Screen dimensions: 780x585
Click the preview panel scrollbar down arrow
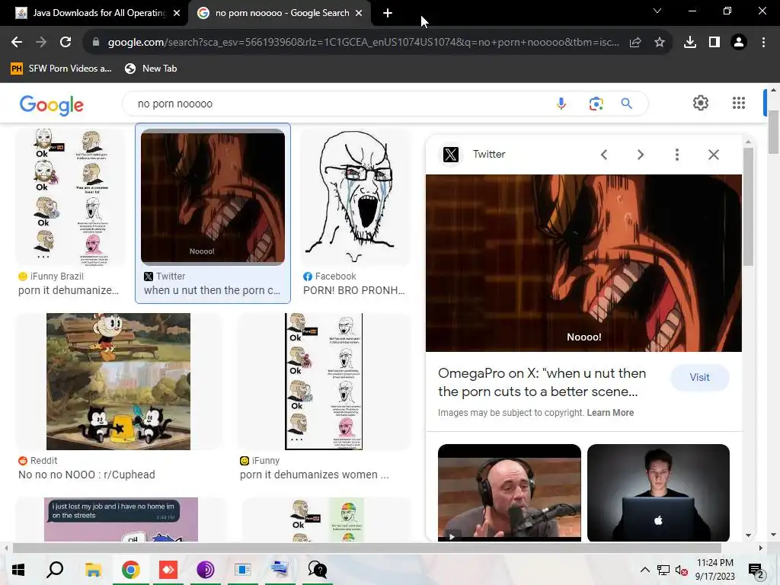748,535
